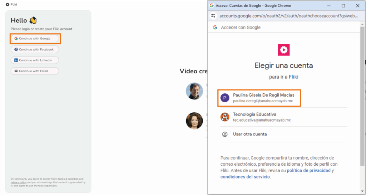Click the Google logo beside Acceder con Google

coord(215,28)
